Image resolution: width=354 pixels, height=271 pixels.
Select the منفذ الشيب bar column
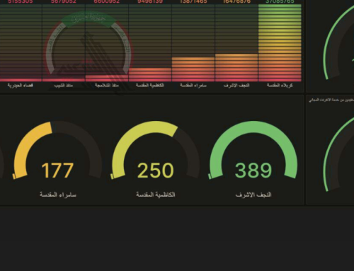coord(64,43)
